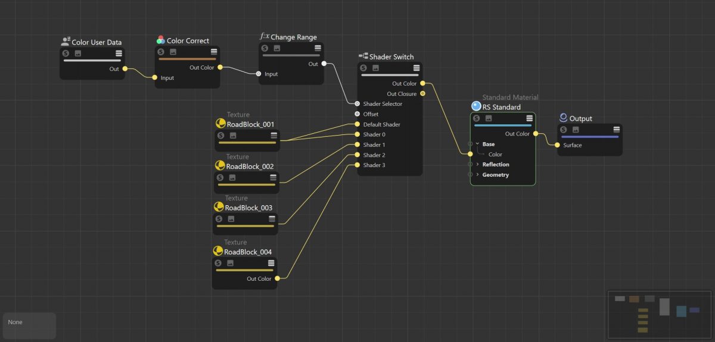Click the preview image icon on RS Standard
Screen dimensions: 715x342
click(489, 118)
